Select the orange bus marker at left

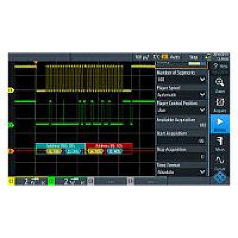pyautogui.click(x=11, y=151)
